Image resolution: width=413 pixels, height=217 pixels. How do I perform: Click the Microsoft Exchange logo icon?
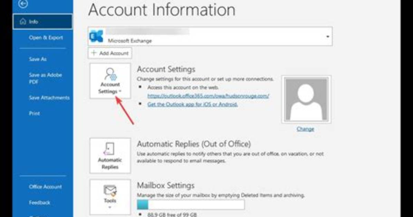[96, 36]
